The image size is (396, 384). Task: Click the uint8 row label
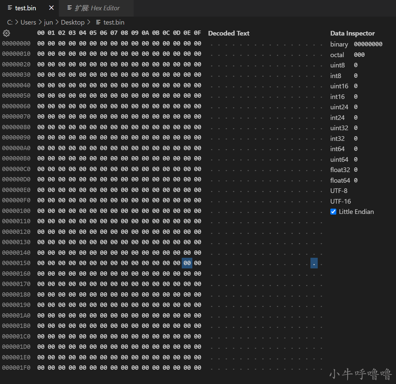coord(337,65)
